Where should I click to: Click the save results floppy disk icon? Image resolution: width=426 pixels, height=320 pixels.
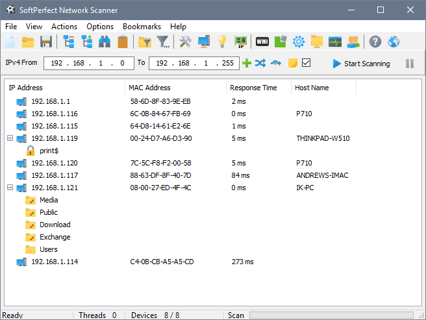point(46,42)
